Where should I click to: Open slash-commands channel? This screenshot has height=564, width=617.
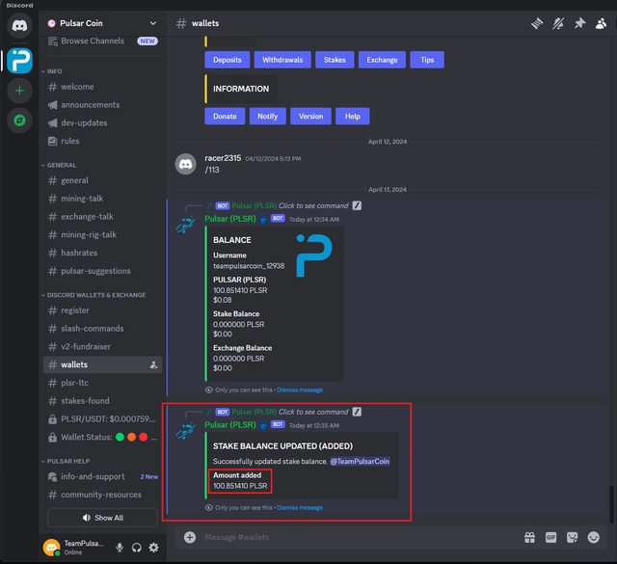102,328
